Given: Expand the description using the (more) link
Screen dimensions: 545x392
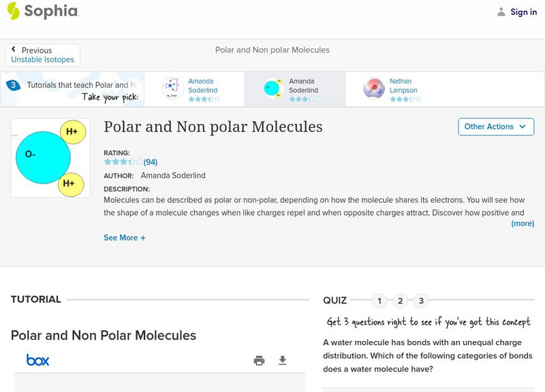Looking at the screenshot, I should coord(523,225).
